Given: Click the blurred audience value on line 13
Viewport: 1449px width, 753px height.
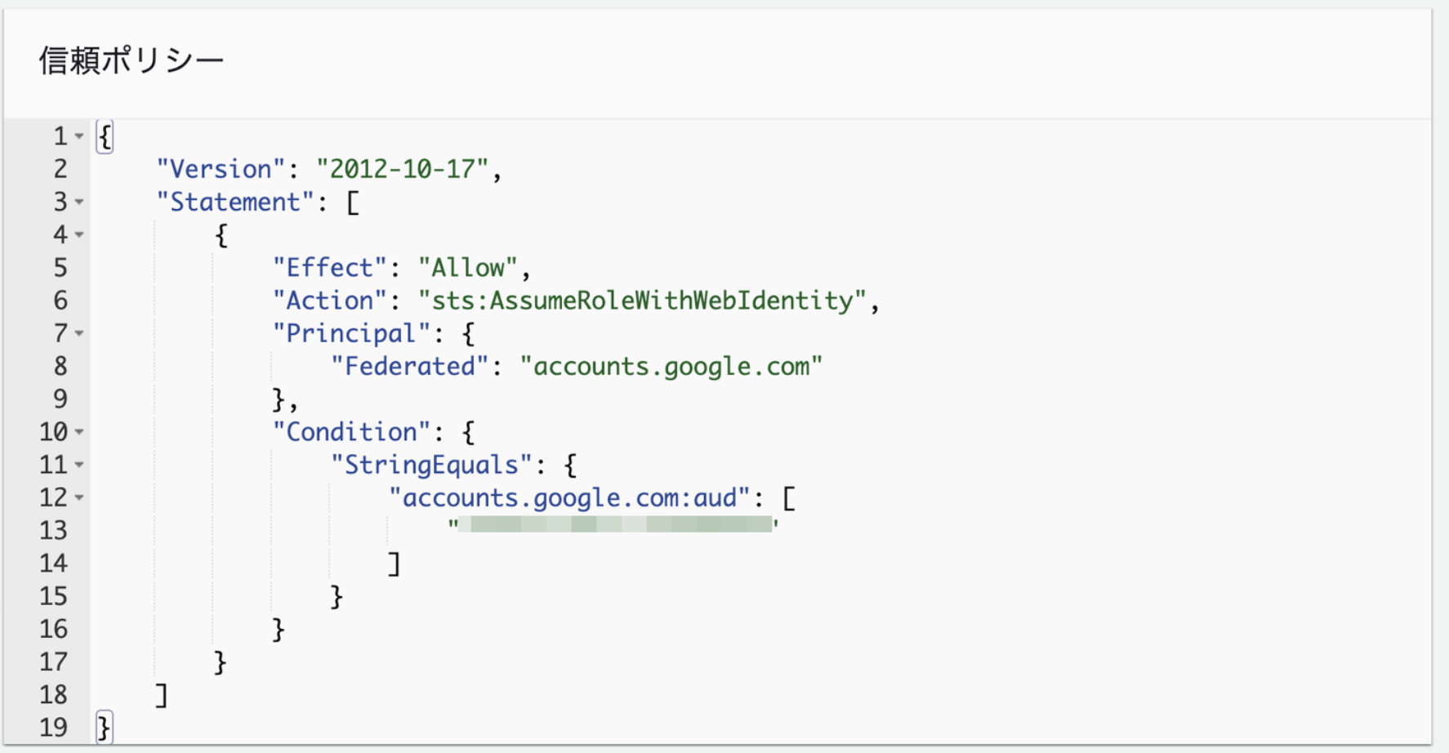Looking at the screenshot, I should 614,524.
